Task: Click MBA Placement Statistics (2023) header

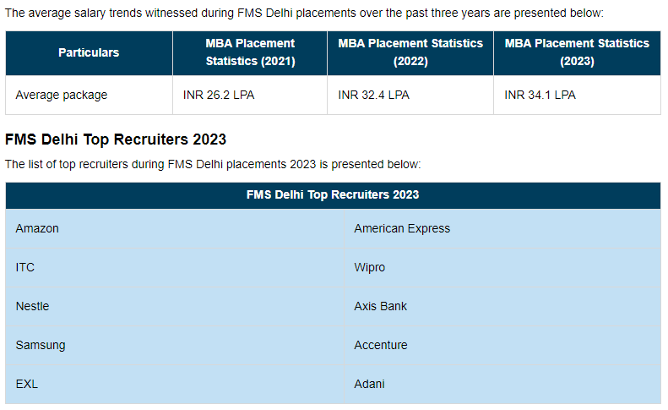Action: (577, 52)
